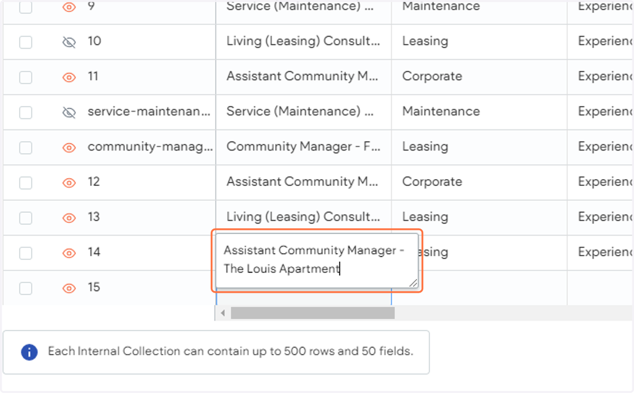Click row 12 'Assistant Community M...' cell
The image size is (634, 393).
coord(304,183)
